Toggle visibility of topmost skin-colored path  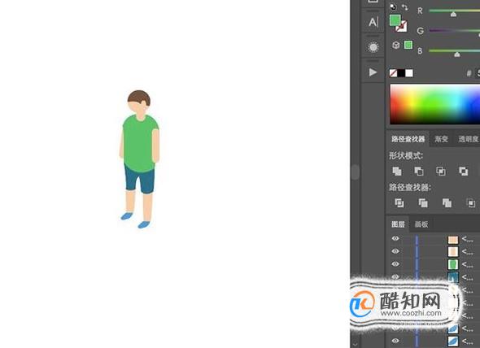tap(395, 238)
